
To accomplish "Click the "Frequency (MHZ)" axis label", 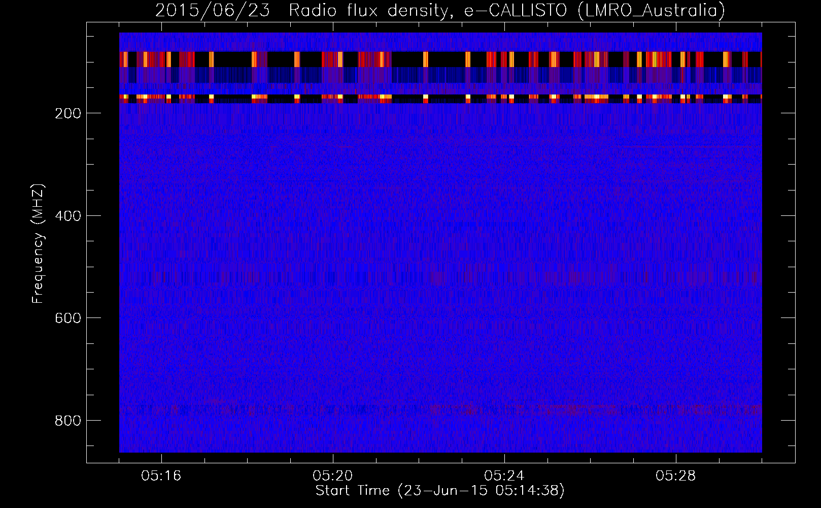I will [x=38, y=243].
